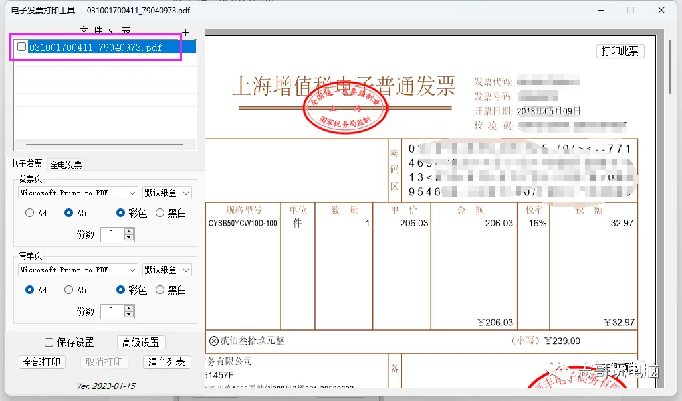
Task: Select A4 paper size for 发票页
Action: point(29,213)
